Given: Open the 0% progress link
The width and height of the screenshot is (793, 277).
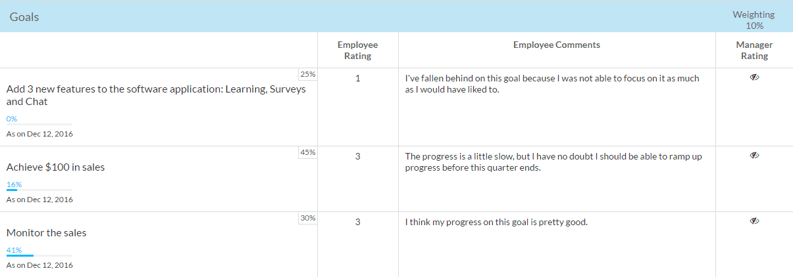Looking at the screenshot, I should pyautogui.click(x=12, y=119).
